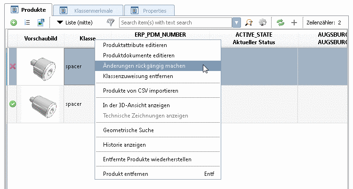Click the Vorschaubild column header
353x189 pixels.
point(40,38)
